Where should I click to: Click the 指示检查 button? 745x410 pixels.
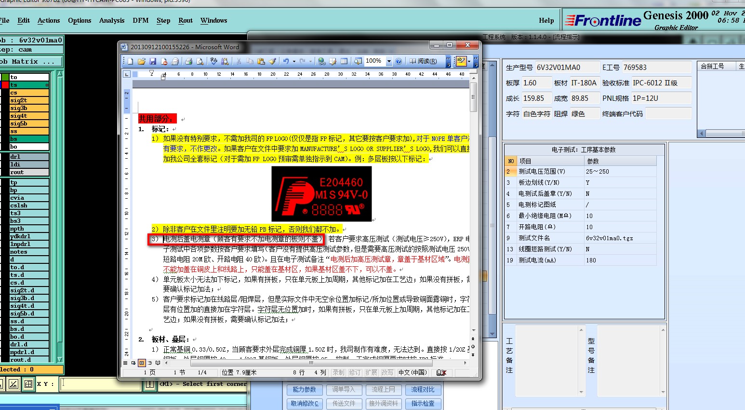click(423, 403)
